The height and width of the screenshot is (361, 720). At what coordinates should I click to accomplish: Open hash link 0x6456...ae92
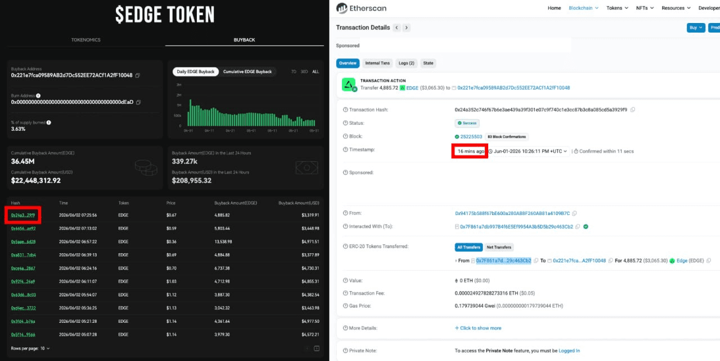23,229
